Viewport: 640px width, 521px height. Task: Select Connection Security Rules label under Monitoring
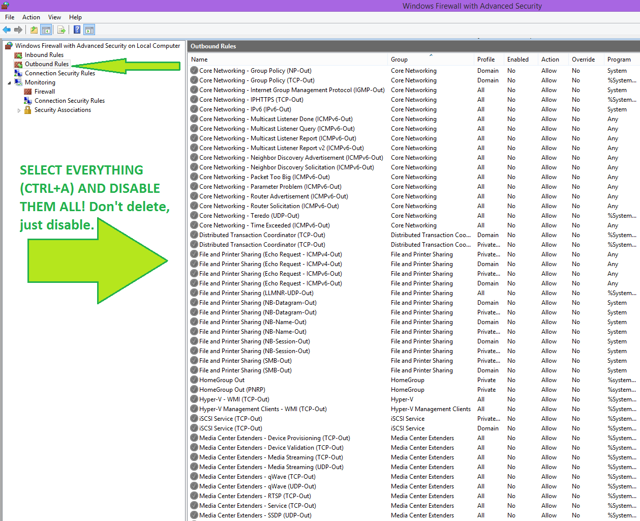click(x=70, y=101)
